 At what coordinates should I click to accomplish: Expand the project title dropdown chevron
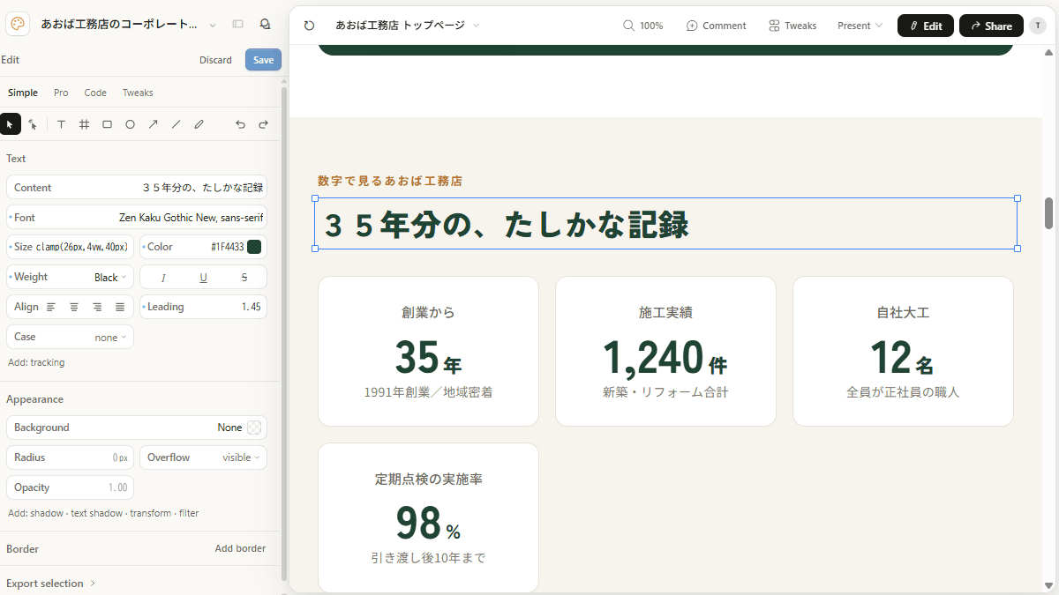213,26
